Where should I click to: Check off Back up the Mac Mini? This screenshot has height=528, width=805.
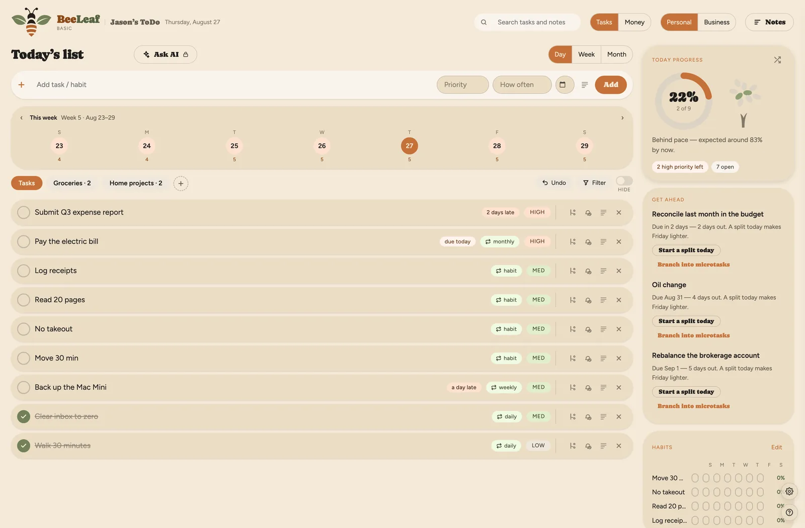pyautogui.click(x=24, y=388)
